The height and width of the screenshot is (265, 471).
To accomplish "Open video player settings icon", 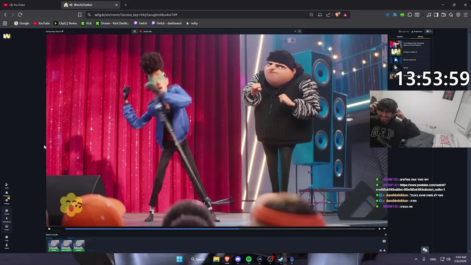I will [x=379, y=229].
